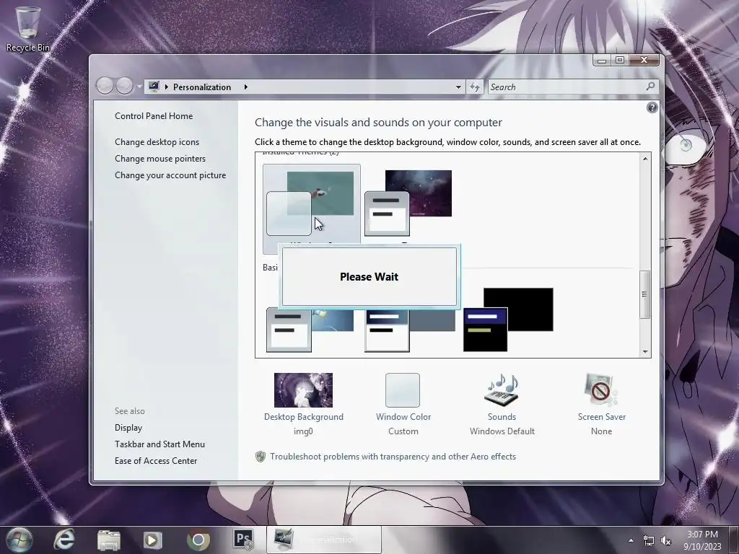The height and width of the screenshot is (554, 739).
Task: Click the Please Wait dialog
Action: point(369,277)
